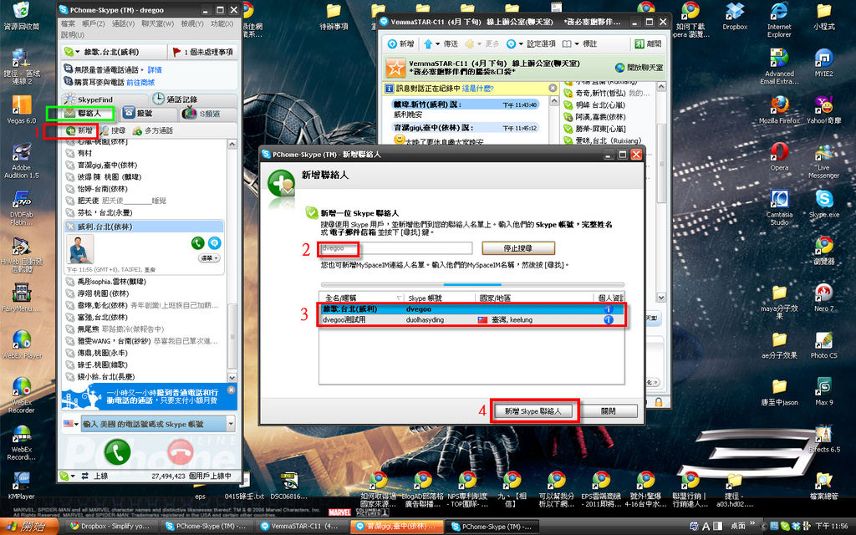Viewport: 856px width, 535px height.
Task: Click the red hang-up button in Skype
Action: 181,451
